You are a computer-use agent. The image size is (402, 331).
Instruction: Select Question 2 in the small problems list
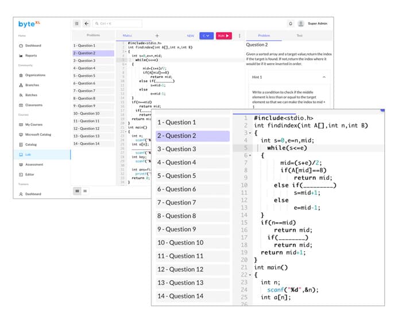tap(94, 53)
